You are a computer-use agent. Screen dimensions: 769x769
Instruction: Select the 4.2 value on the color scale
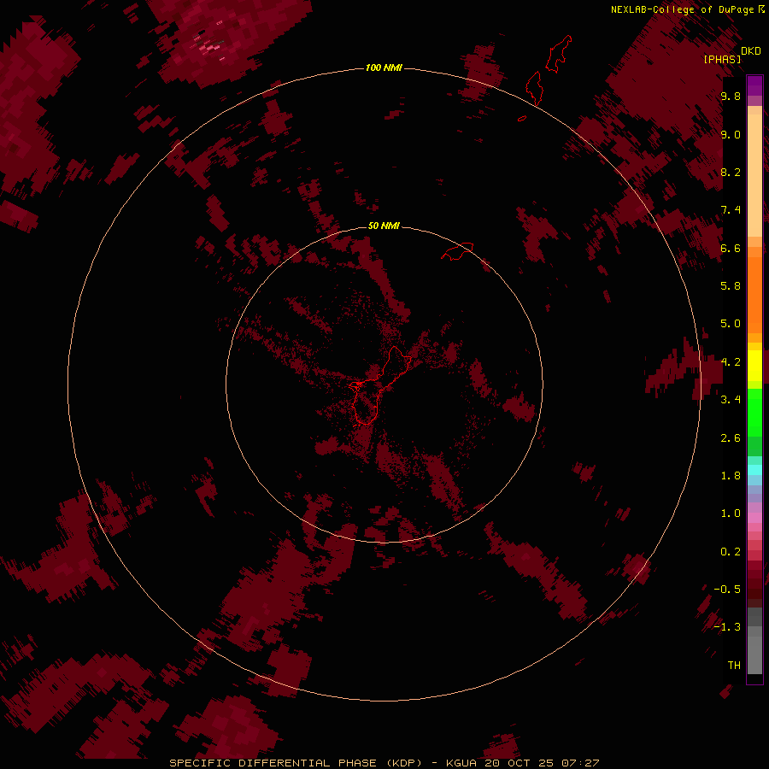click(731, 362)
